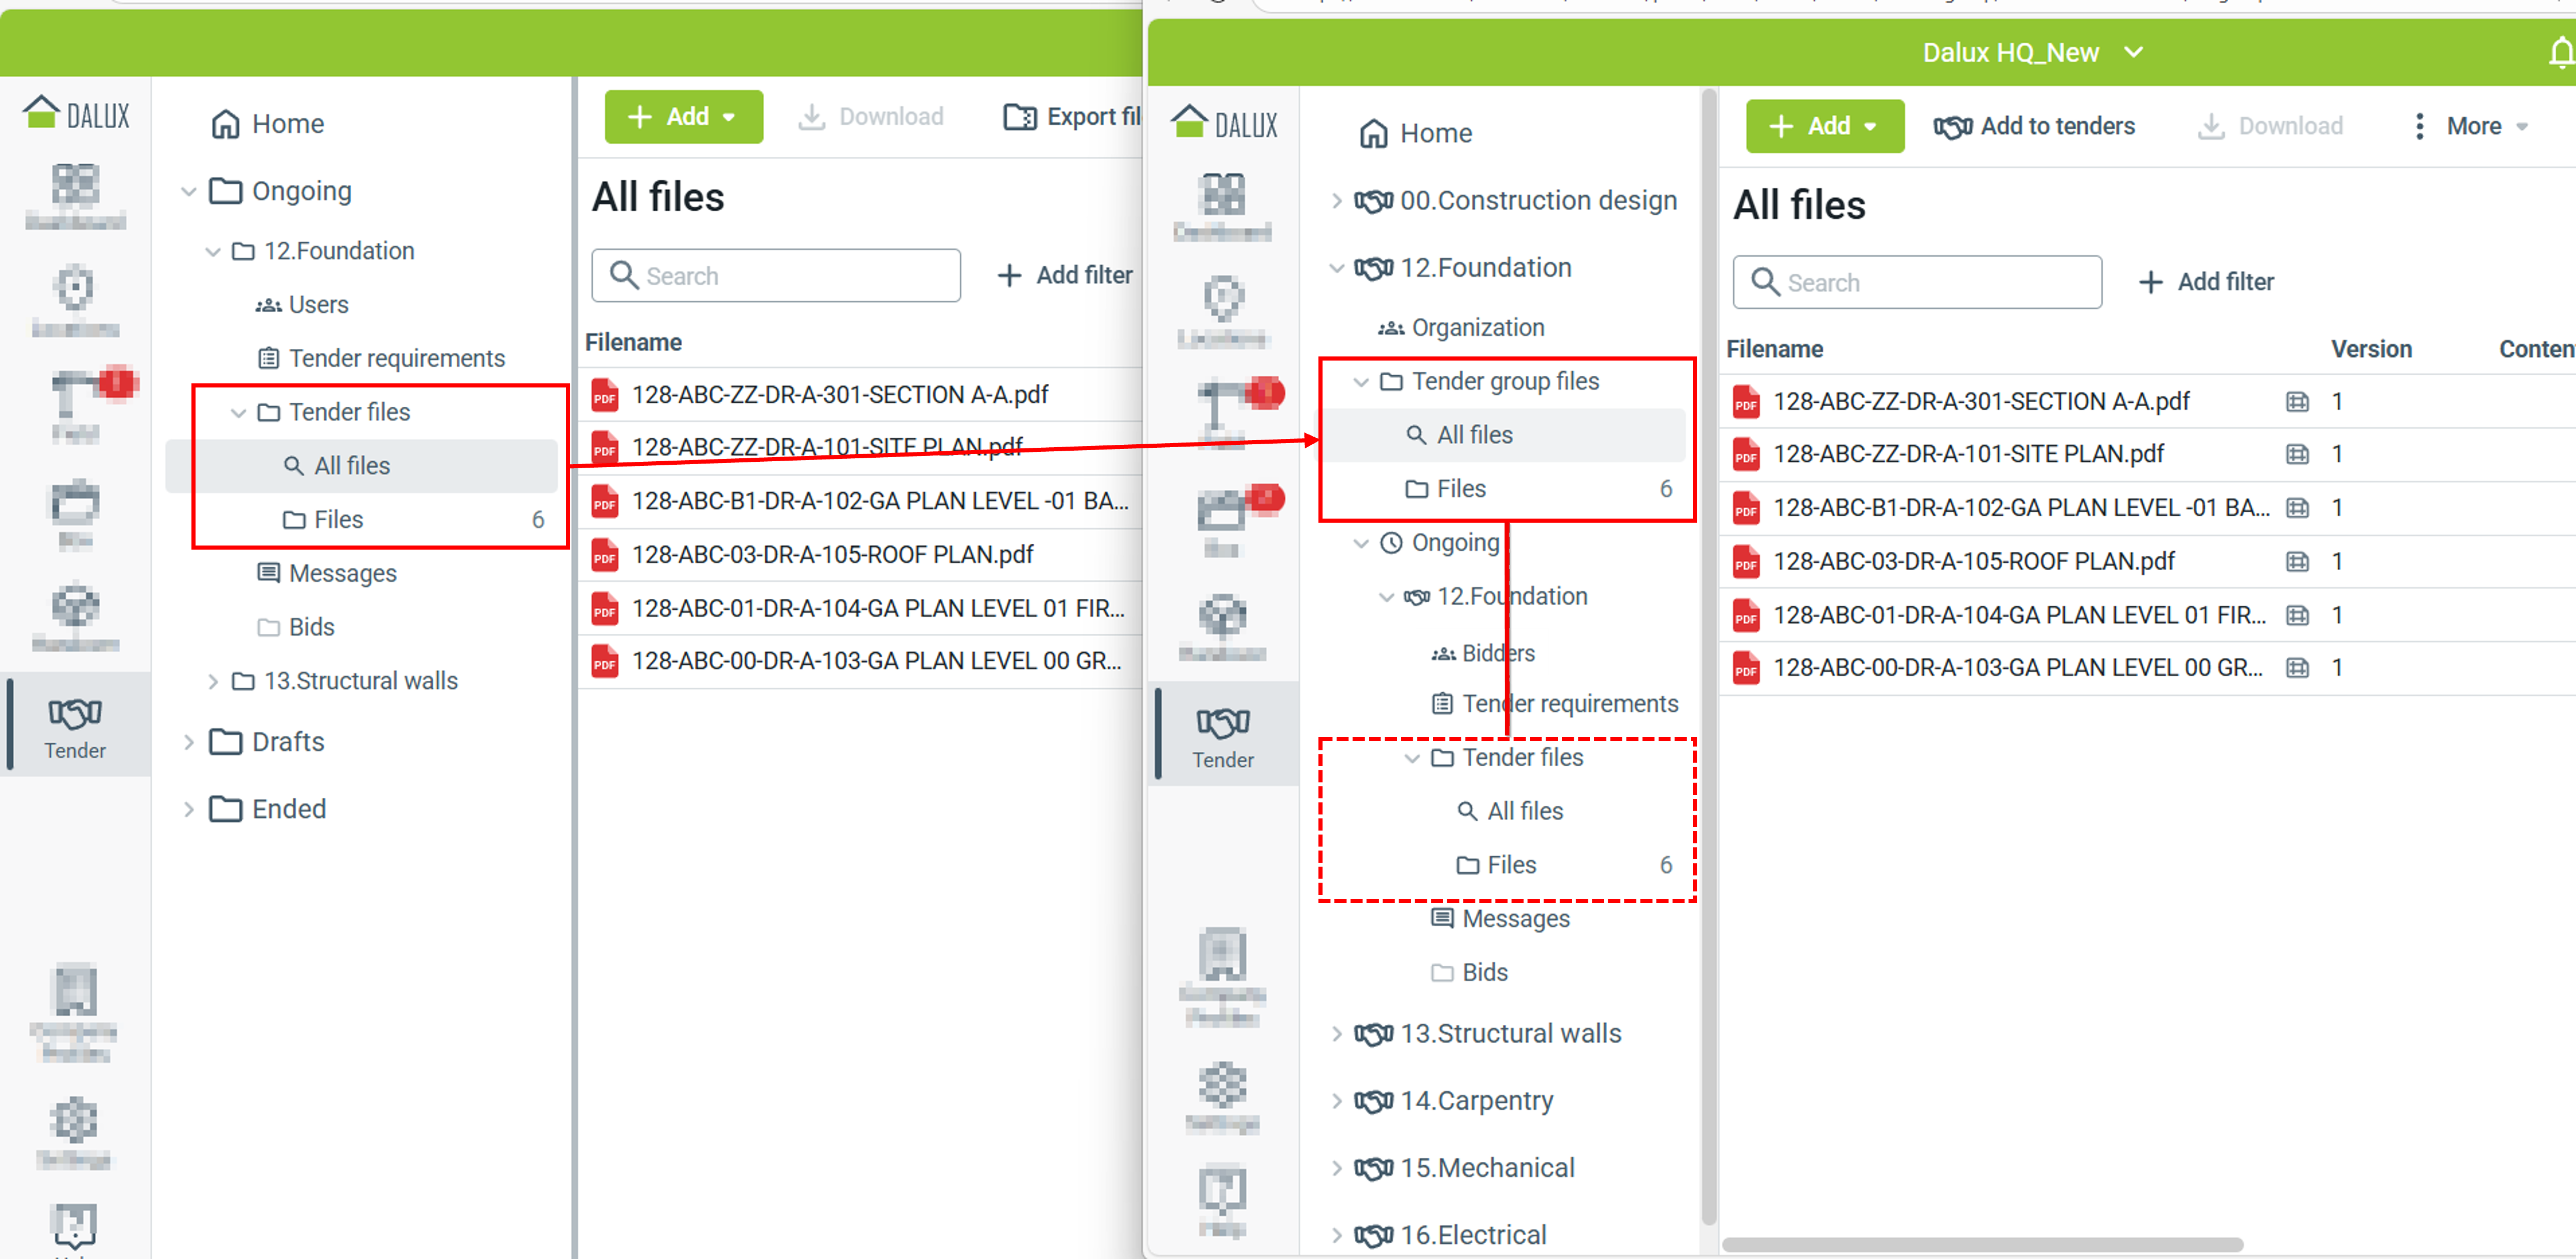Screen dimensions: 2576x1259
Task: Click the PDF icon for SITE PLAN.pdf, right window
Action: [x=1746, y=455]
